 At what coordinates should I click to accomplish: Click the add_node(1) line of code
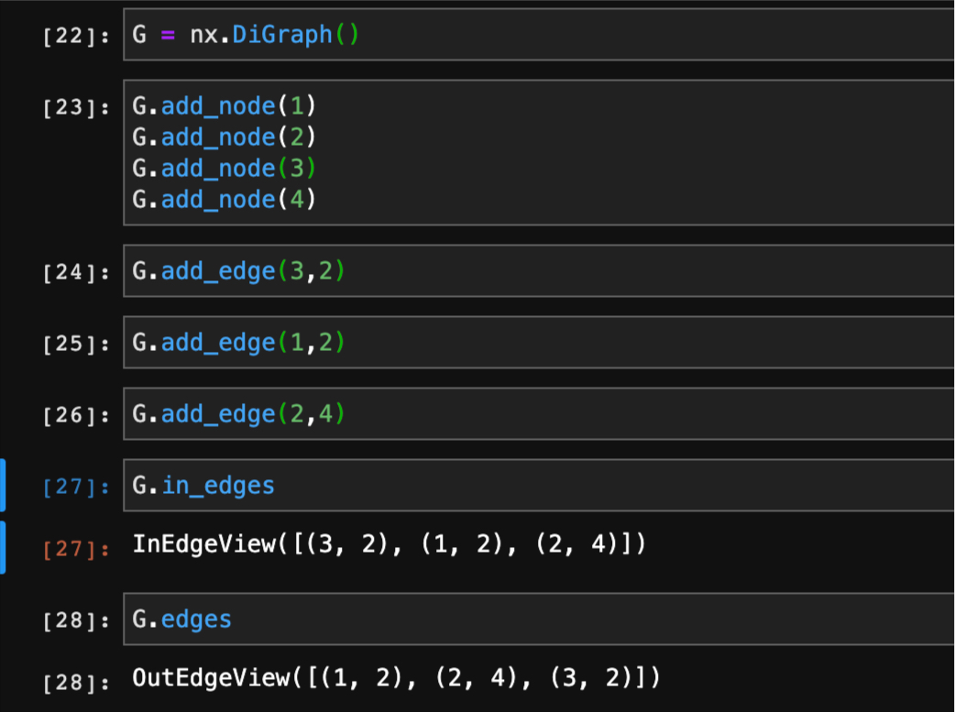[225, 105]
